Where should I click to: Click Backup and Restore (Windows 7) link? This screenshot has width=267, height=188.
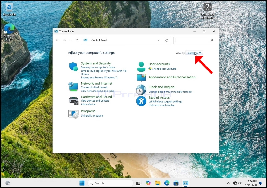(99, 78)
